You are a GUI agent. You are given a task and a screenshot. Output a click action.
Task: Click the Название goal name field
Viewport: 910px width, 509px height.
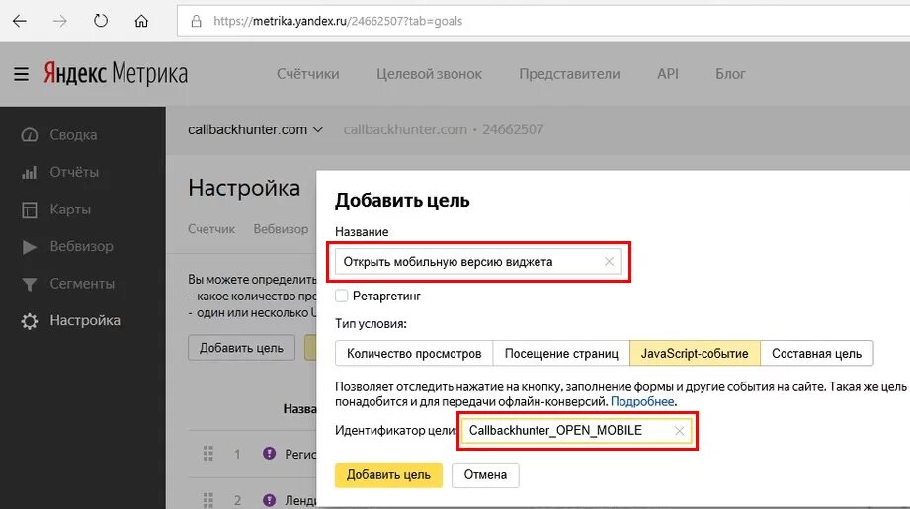click(478, 262)
